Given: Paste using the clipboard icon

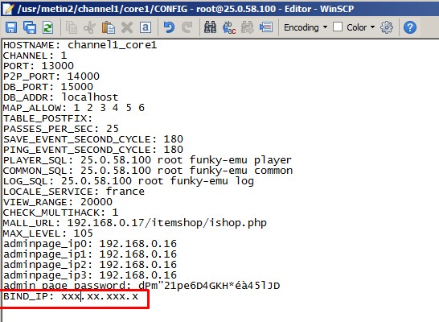Looking at the screenshot, I should click(108, 27).
